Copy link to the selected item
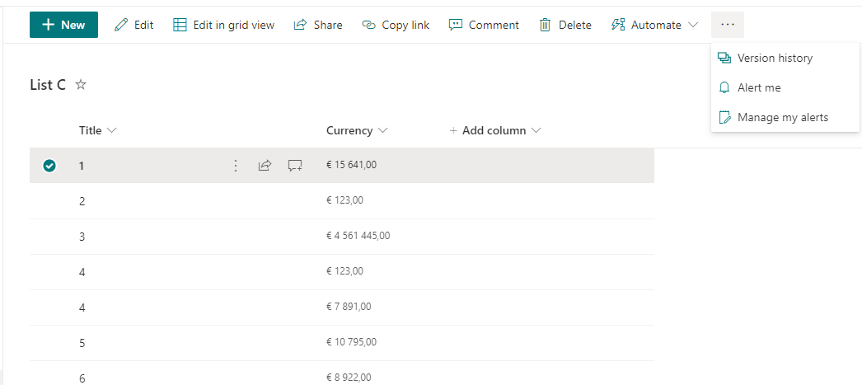The width and height of the screenshot is (862, 385). [x=396, y=25]
